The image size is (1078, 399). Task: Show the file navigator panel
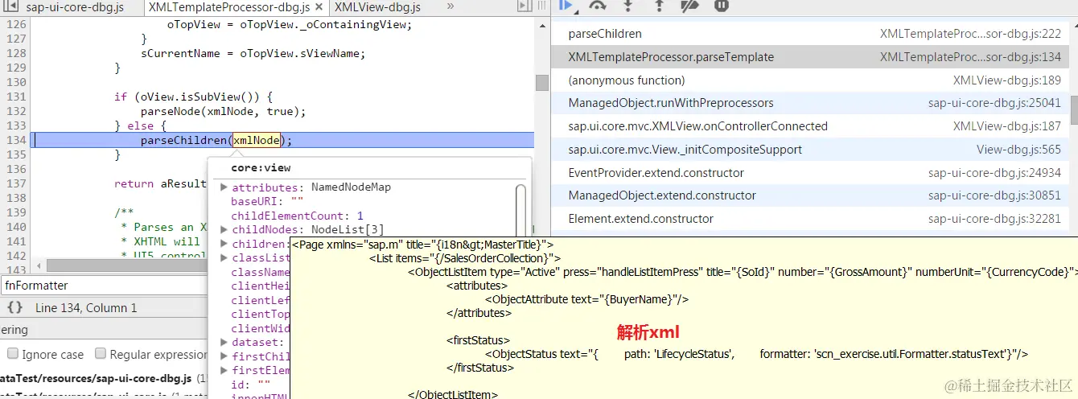(11, 7)
